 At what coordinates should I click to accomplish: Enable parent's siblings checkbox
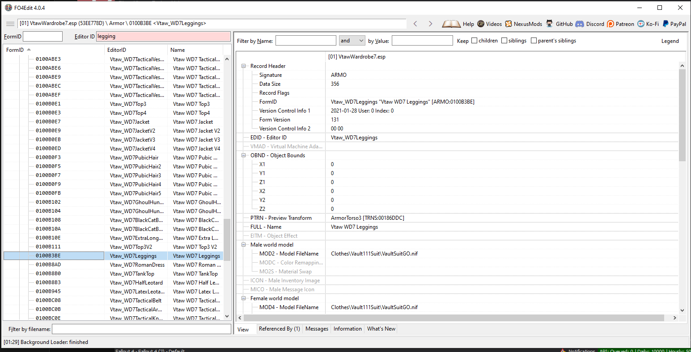pos(534,41)
